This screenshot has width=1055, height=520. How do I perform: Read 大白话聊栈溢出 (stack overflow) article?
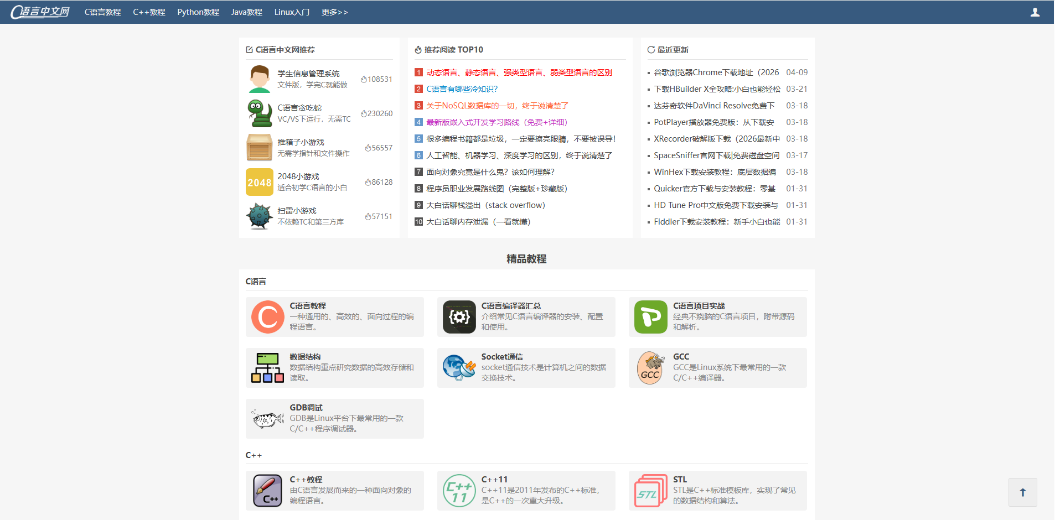click(x=485, y=205)
